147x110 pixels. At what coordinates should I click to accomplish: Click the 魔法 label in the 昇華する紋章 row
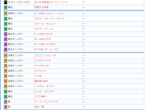point(10,7)
